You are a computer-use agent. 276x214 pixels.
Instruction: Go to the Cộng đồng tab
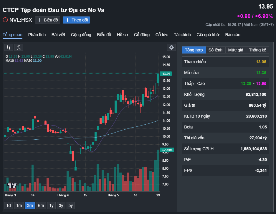[x=81, y=35]
